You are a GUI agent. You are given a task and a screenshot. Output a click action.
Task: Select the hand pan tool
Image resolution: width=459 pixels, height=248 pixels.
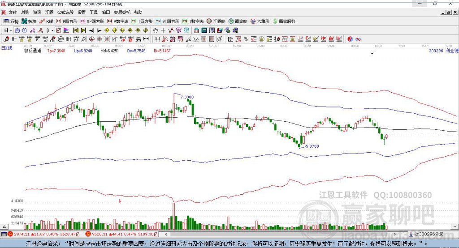pos(156,30)
